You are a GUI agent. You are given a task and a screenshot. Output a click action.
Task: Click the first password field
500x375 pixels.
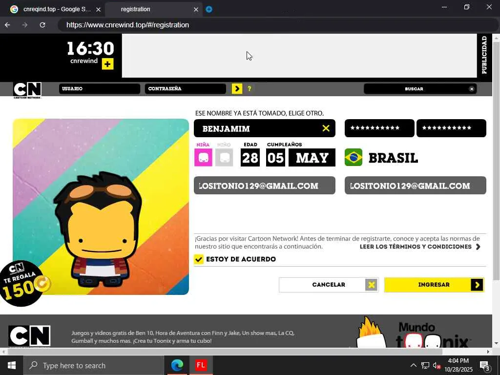[x=379, y=128]
